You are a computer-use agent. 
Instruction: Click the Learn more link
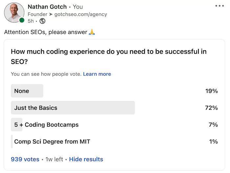coord(97,74)
